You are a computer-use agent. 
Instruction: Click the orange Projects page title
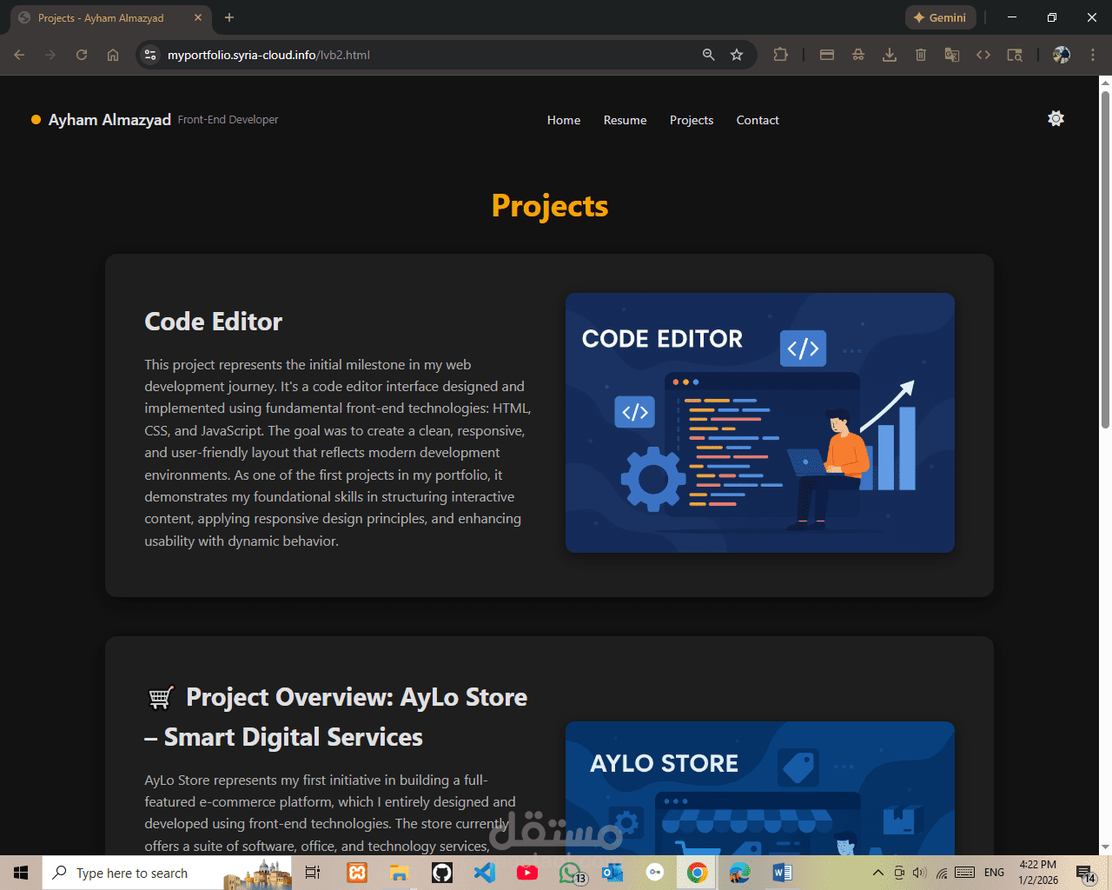tap(550, 206)
